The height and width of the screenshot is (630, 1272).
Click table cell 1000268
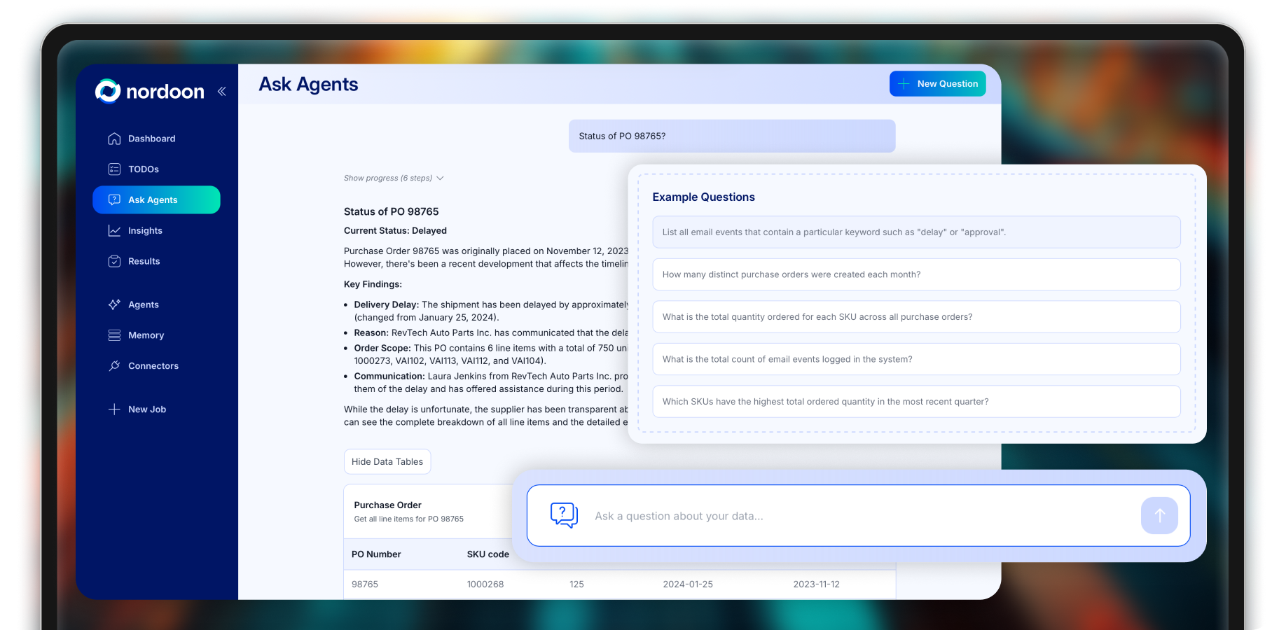coord(485,584)
